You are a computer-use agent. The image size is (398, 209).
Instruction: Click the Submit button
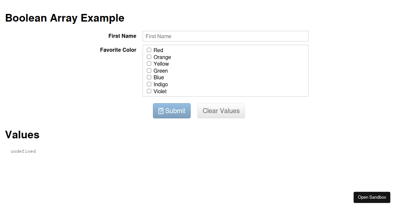[171, 110]
